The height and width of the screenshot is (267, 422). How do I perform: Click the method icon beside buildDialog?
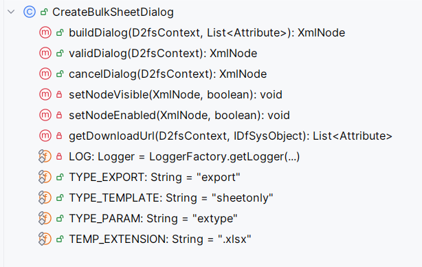click(45, 32)
